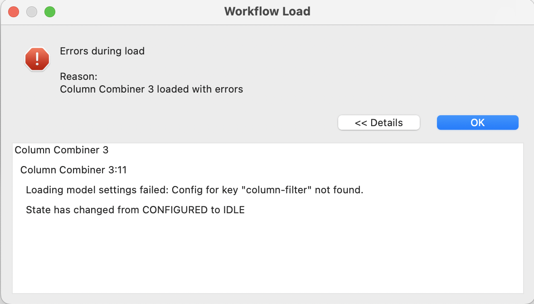Click the red error stop-sign icon
This screenshot has width=534, height=304.
tap(37, 59)
